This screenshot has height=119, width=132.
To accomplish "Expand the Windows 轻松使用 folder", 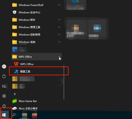I will point(36,35).
